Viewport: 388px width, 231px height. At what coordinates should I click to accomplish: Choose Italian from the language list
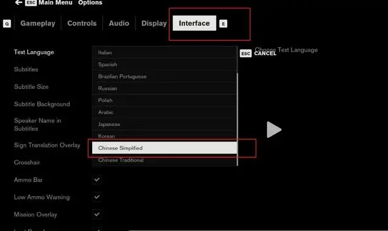[x=164, y=53]
